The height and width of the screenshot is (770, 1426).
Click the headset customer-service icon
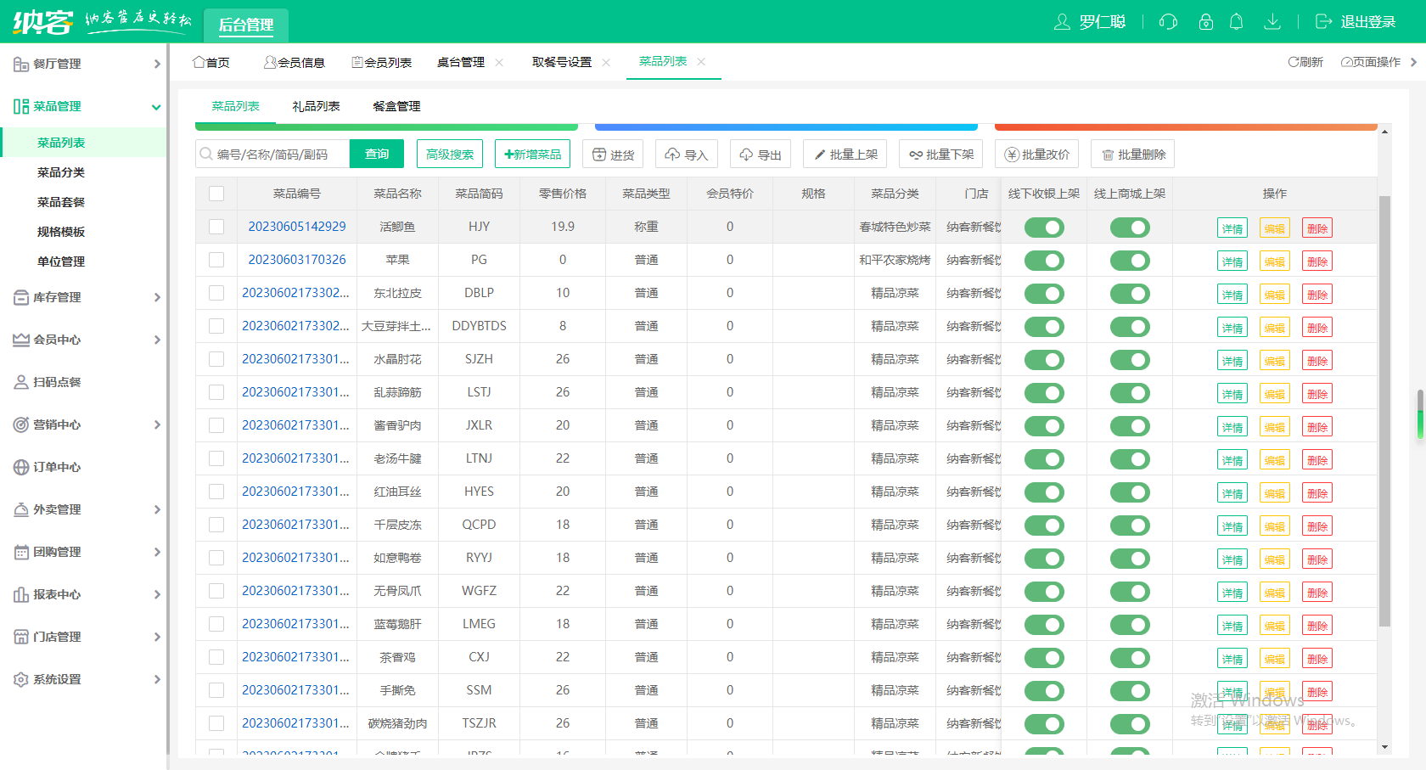point(1168,22)
